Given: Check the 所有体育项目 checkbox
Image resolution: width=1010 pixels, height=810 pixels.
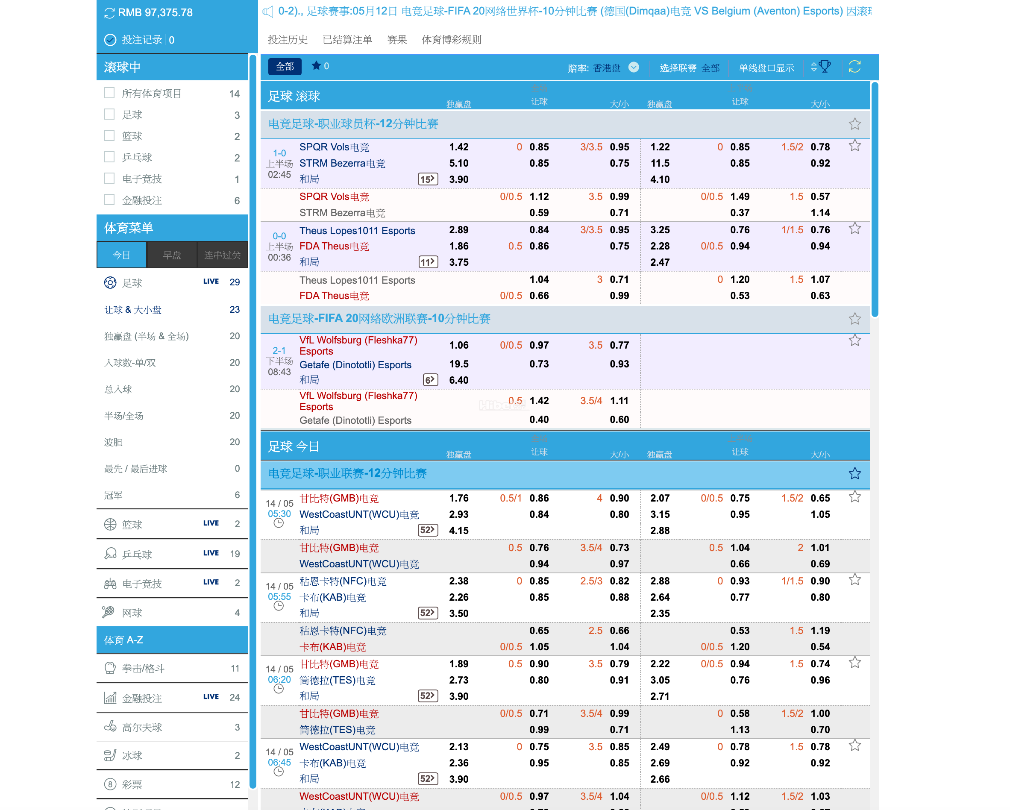Looking at the screenshot, I should point(109,93).
